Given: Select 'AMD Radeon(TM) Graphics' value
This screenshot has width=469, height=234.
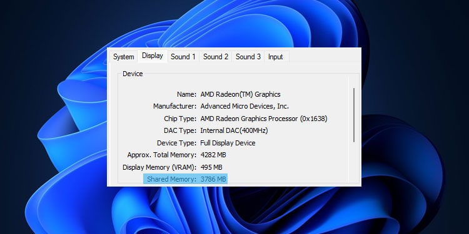Looking at the screenshot, I should tap(240, 94).
